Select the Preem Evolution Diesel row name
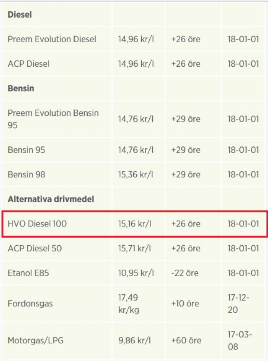This screenshot has width=268, height=361. pyautogui.click(x=52, y=39)
